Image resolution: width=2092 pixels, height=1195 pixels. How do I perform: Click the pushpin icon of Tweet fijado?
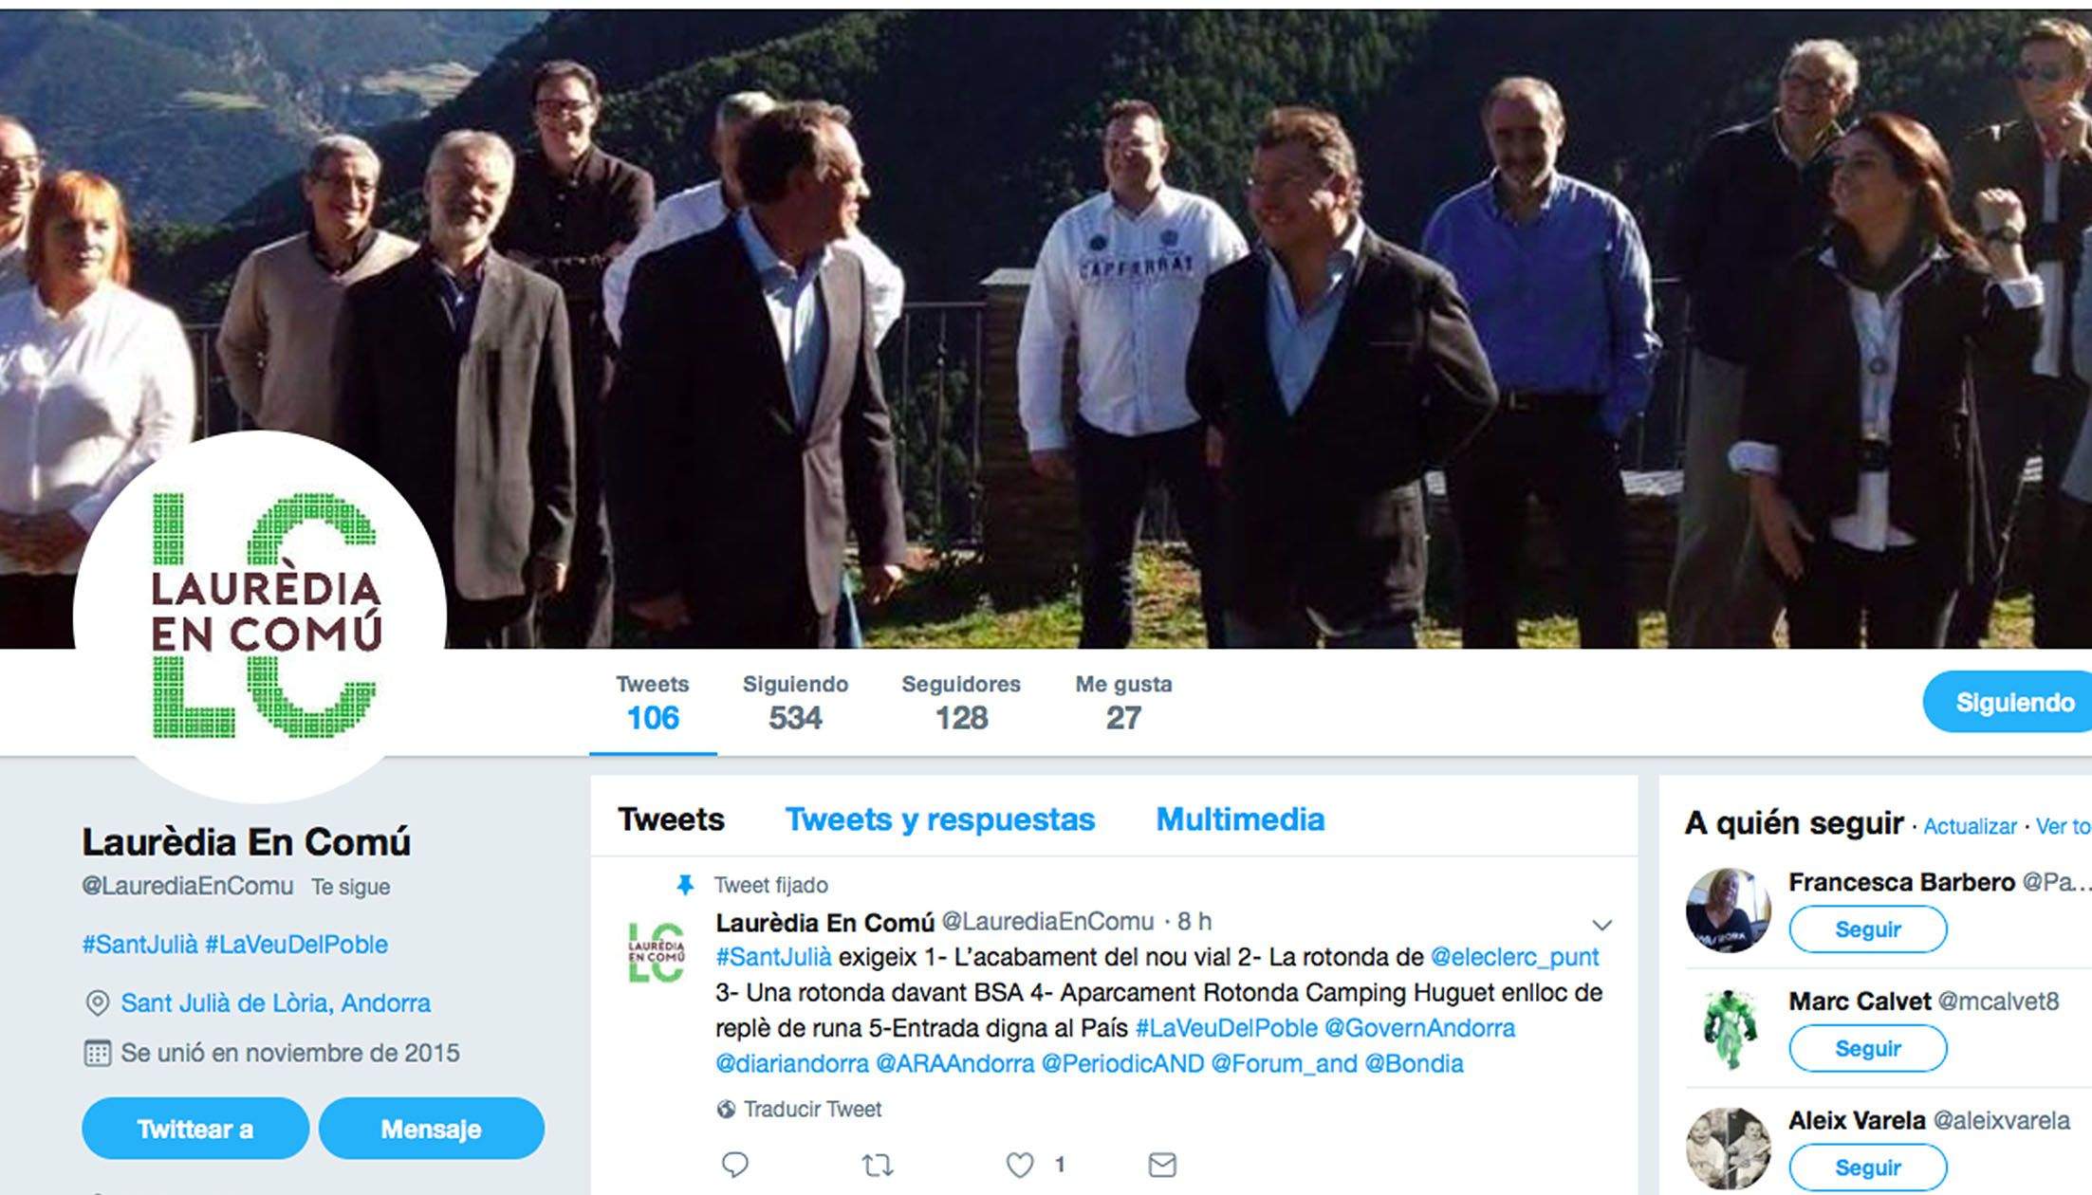pyautogui.click(x=685, y=885)
